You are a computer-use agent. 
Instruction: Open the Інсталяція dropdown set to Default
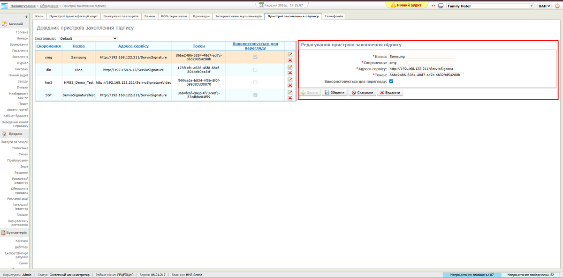pyautogui.click(x=88, y=38)
